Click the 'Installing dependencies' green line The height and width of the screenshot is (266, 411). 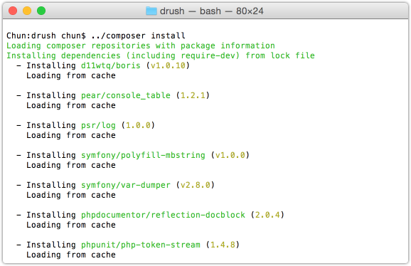point(161,55)
